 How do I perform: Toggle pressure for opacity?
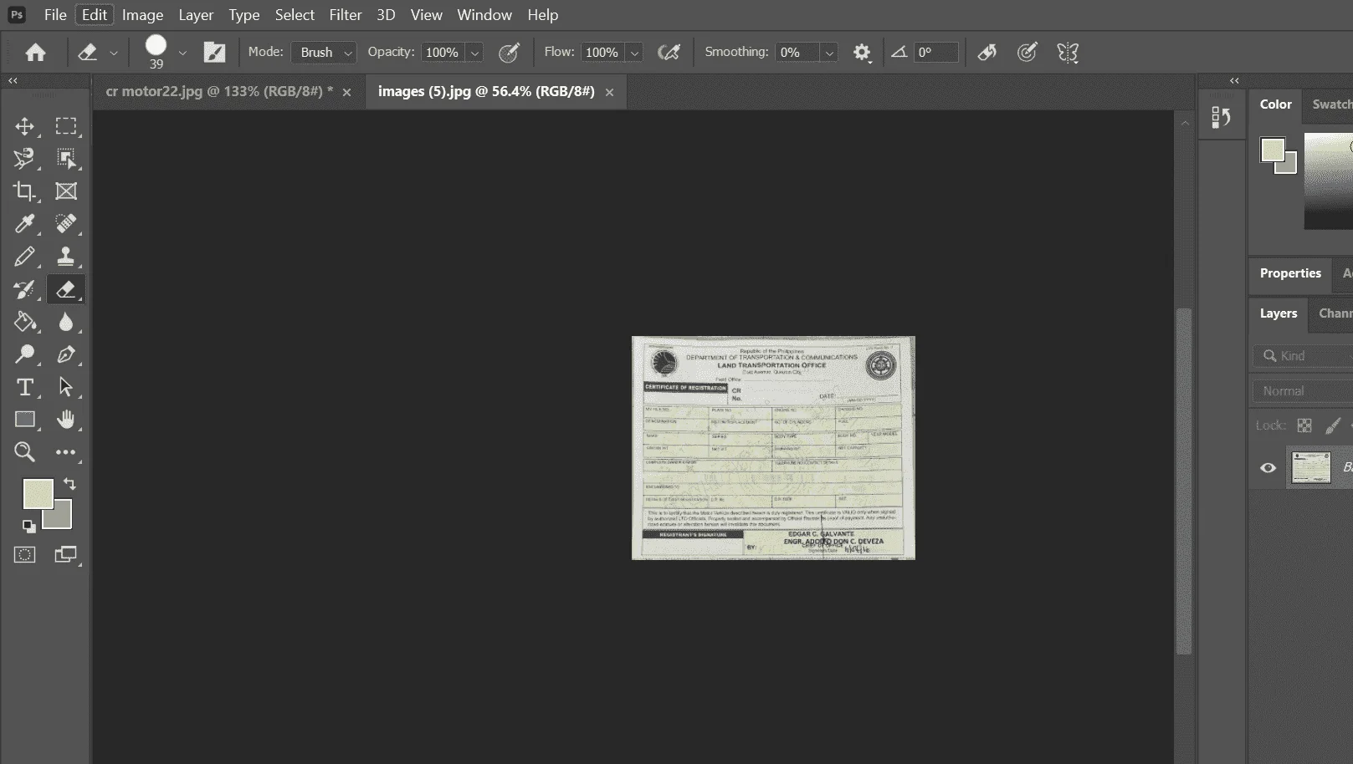[509, 53]
